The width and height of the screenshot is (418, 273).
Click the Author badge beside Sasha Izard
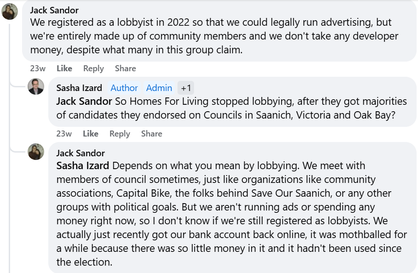124,88
